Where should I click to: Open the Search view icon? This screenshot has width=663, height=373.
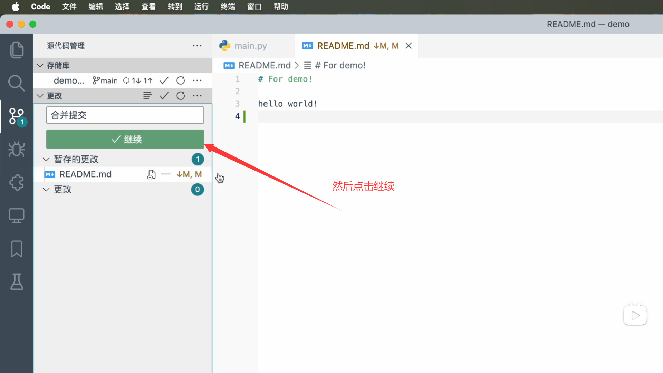coord(17,83)
